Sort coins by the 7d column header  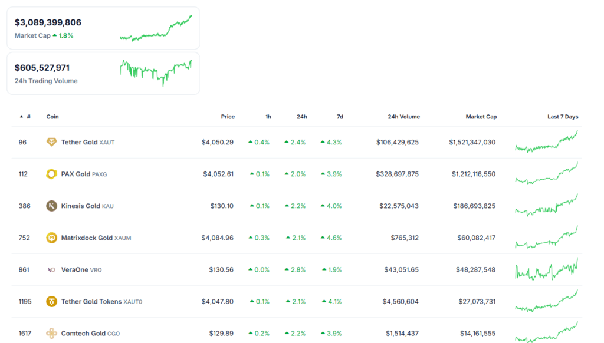pyautogui.click(x=340, y=116)
